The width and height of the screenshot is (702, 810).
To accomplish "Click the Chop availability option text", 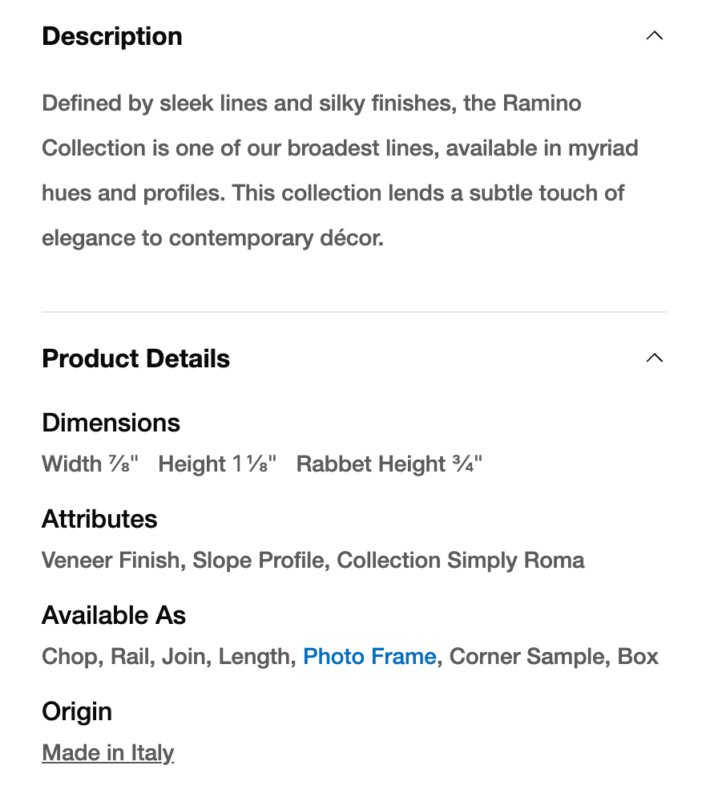I will (70, 657).
